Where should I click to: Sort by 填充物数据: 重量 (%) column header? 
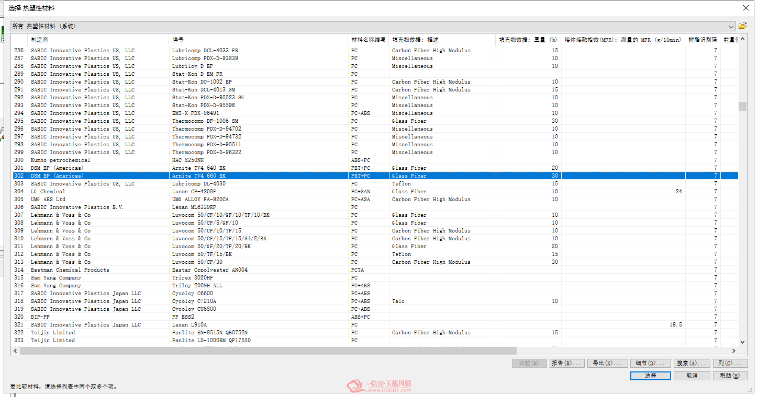click(x=528, y=40)
